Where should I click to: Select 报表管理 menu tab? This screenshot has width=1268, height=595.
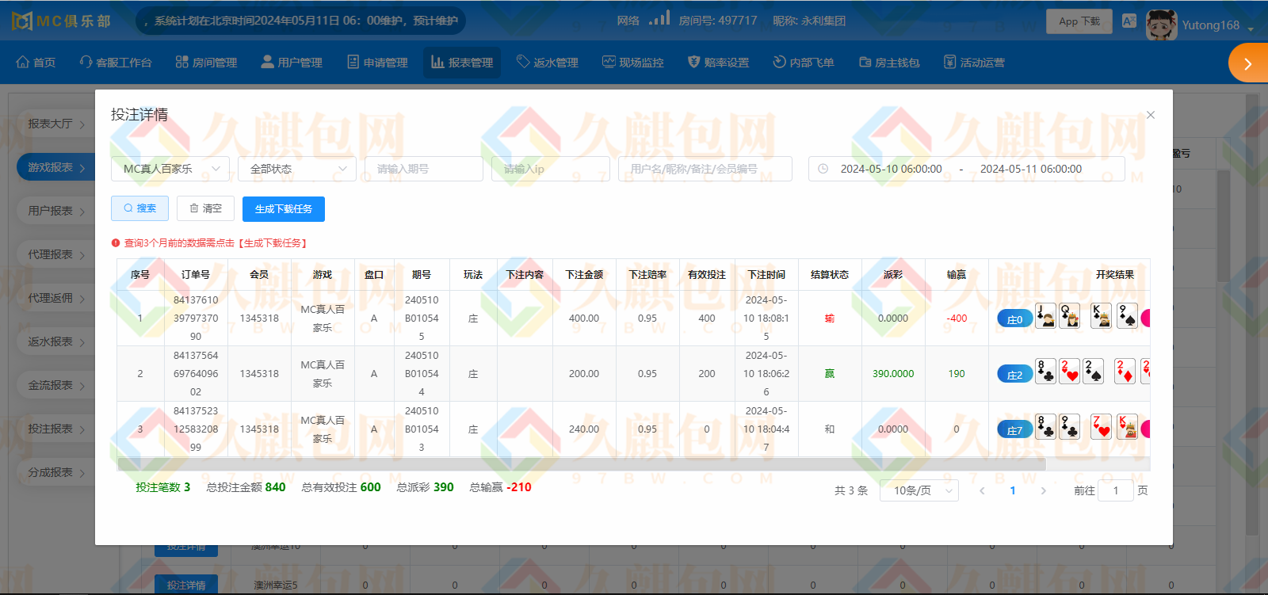point(462,63)
